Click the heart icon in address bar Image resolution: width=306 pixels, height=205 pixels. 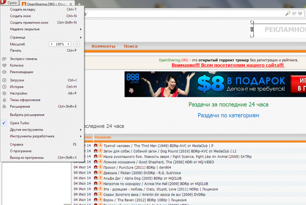[x=300, y=13]
